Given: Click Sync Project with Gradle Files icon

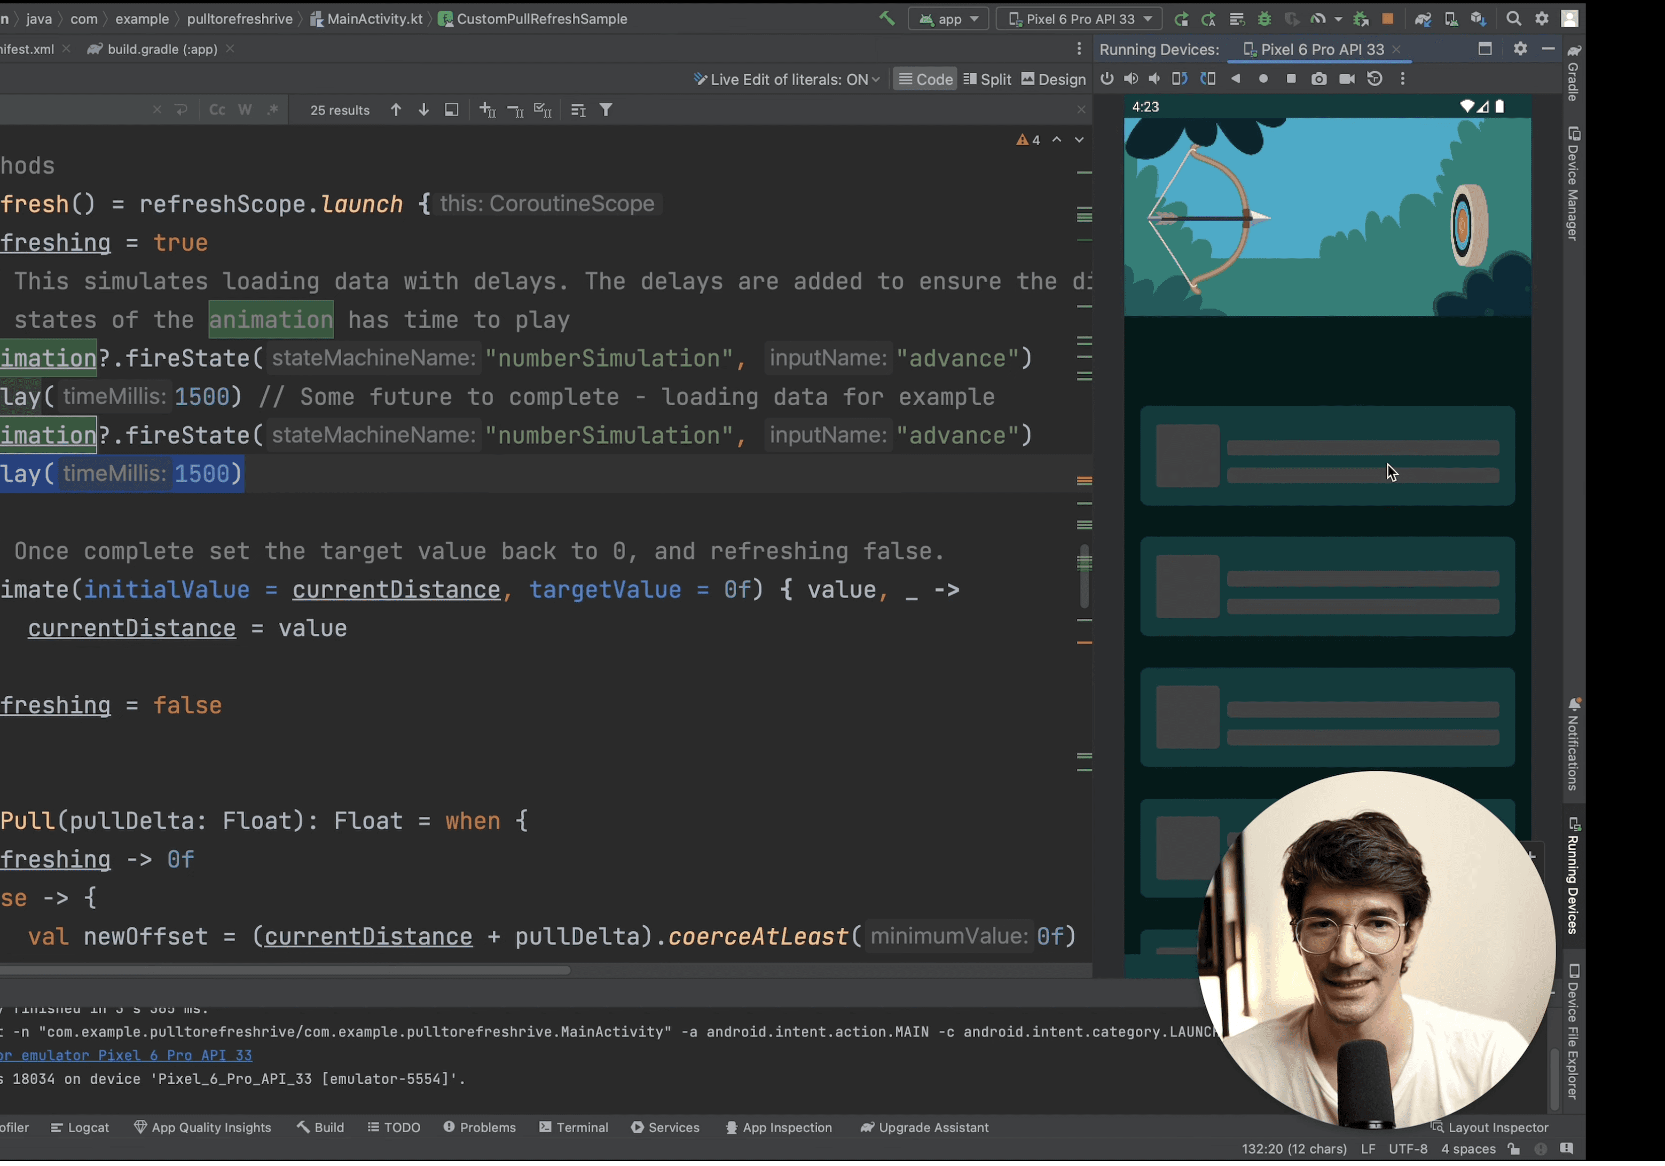Looking at the screenshot, I should point(1423,19).
